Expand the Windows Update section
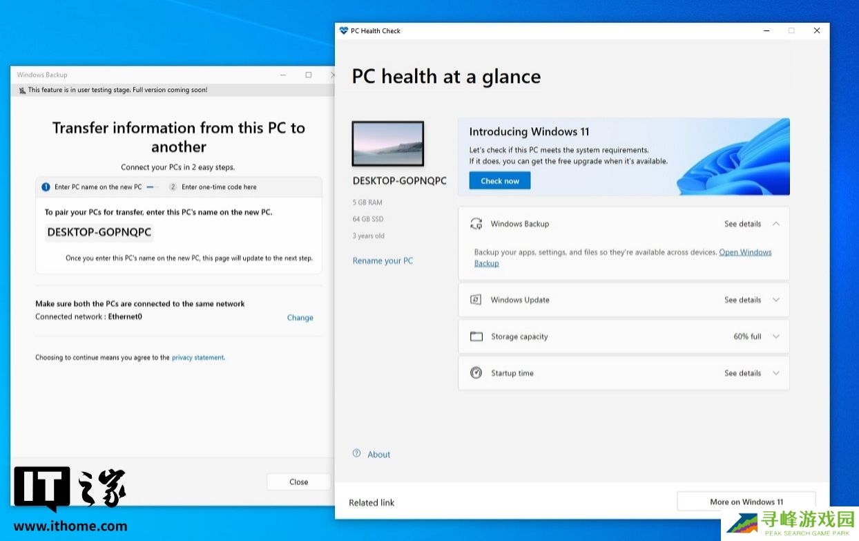Viewport: 859px width, 541px height. tap(776, 300)
